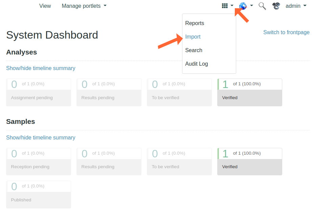This screenshot has height=221, width=312.
Task: Open the Analyses Verified card
Action: 250,92
